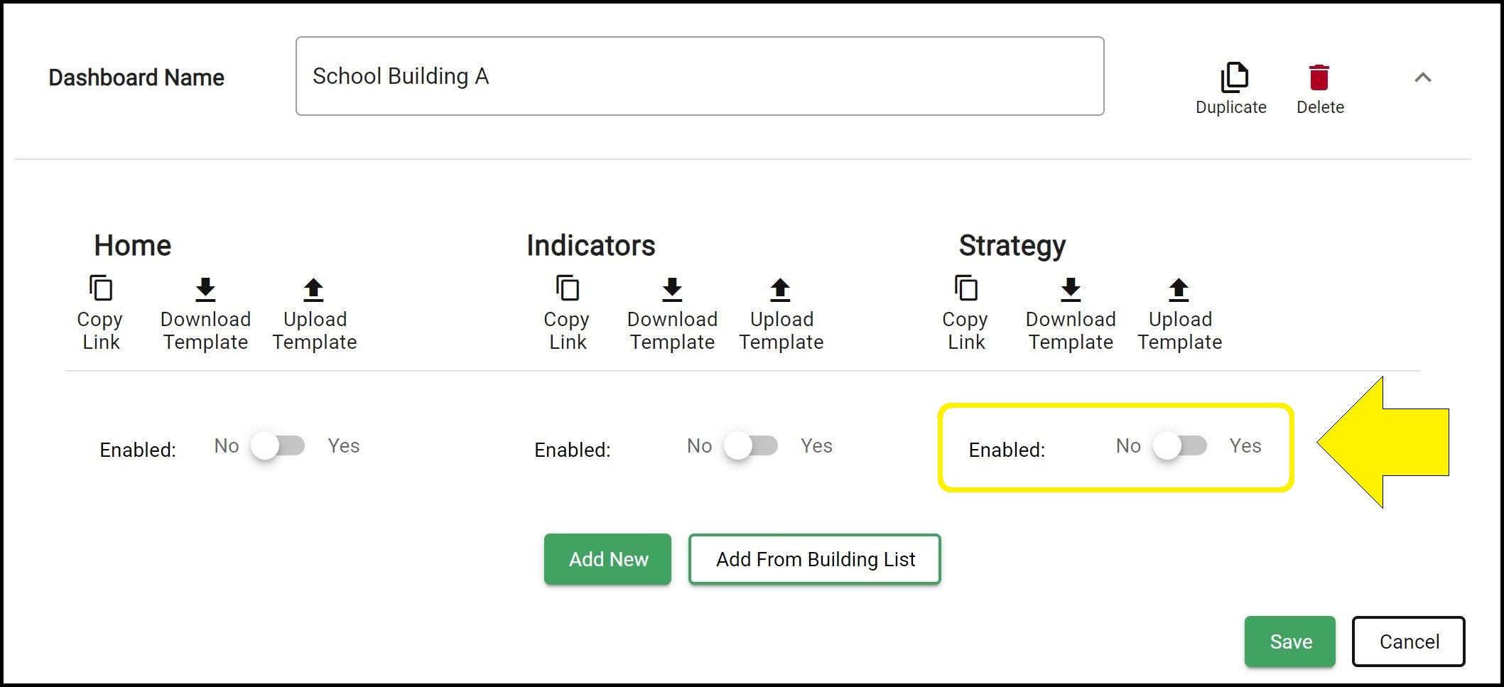
Task: Cancel the dashboard edits
Action: pyautogui.click(x=1408, y=642)
